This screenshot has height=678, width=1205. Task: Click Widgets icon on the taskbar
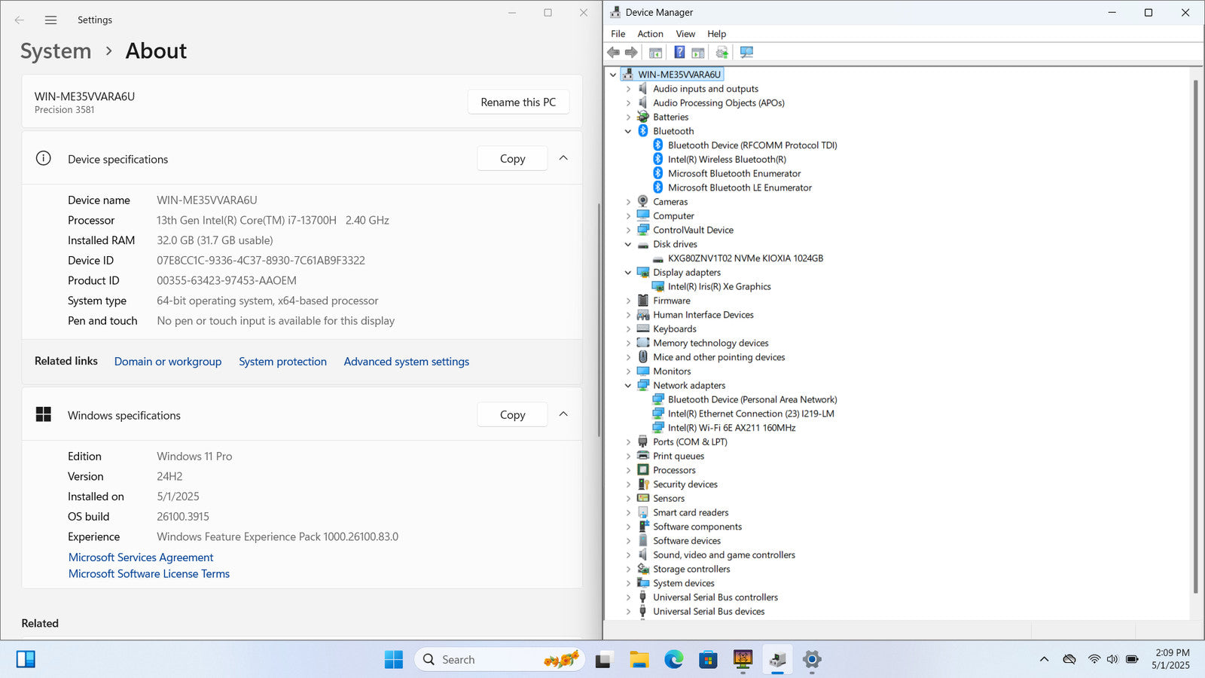[26, 660]
